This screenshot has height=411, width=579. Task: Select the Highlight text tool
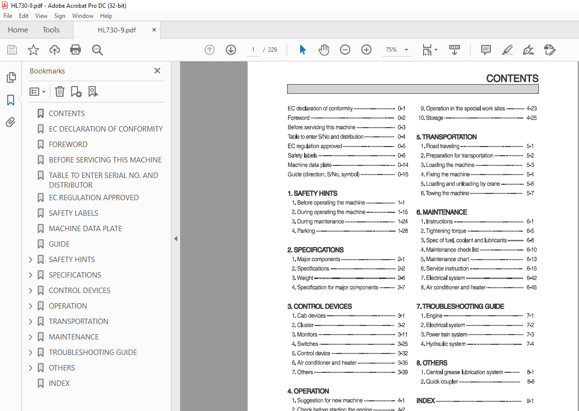tap(507, 50)
